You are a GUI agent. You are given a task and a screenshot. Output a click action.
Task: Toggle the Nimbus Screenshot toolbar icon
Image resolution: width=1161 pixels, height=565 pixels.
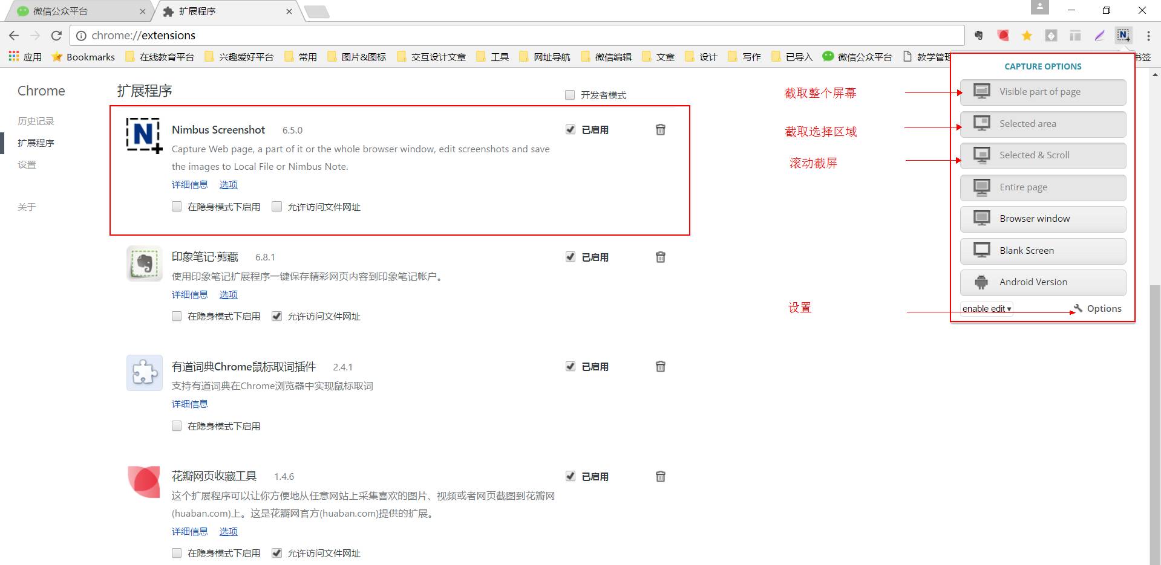coord(1123,36)
